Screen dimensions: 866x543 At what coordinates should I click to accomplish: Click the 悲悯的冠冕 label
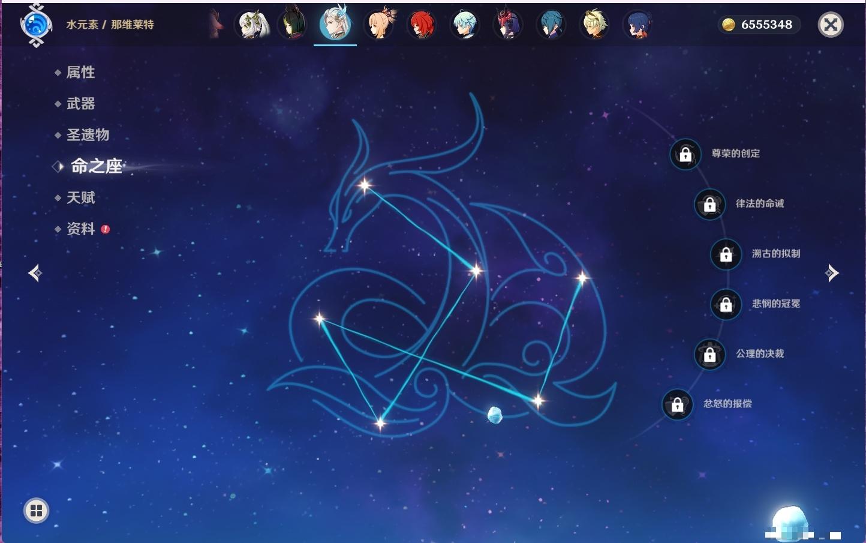click(776, 304)
